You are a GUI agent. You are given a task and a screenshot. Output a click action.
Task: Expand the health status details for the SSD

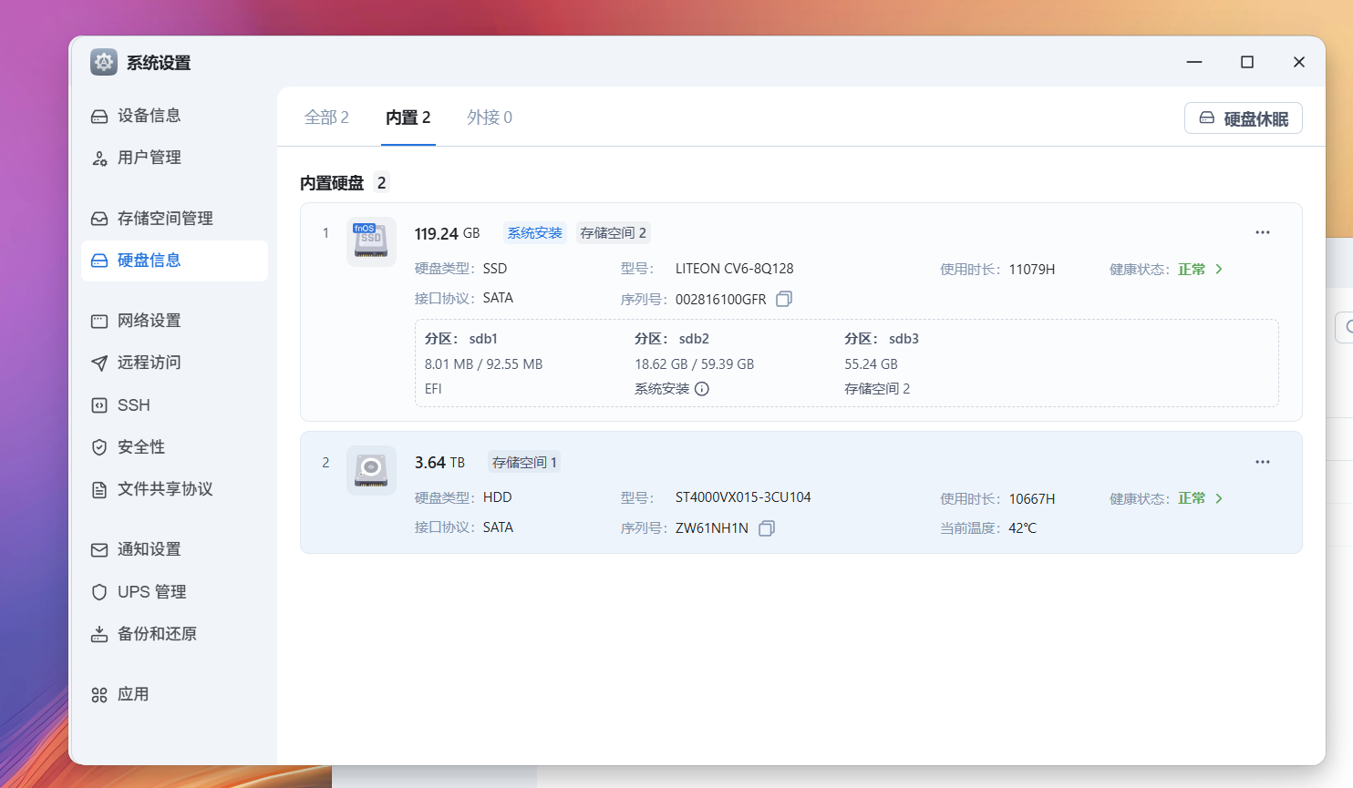1219,269
